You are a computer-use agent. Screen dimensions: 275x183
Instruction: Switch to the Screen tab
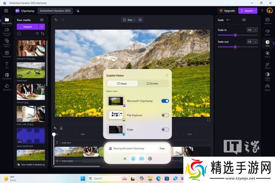[x=153, y=83]
